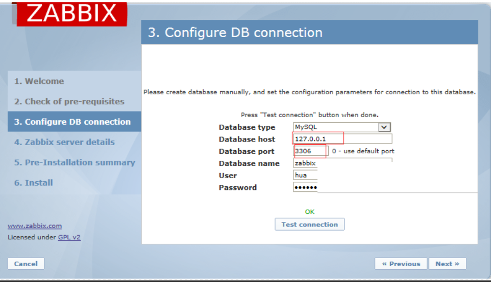Click the '3. Configure DB connection' page heading
The image size is (491, 282).
(x=235, y=33)
